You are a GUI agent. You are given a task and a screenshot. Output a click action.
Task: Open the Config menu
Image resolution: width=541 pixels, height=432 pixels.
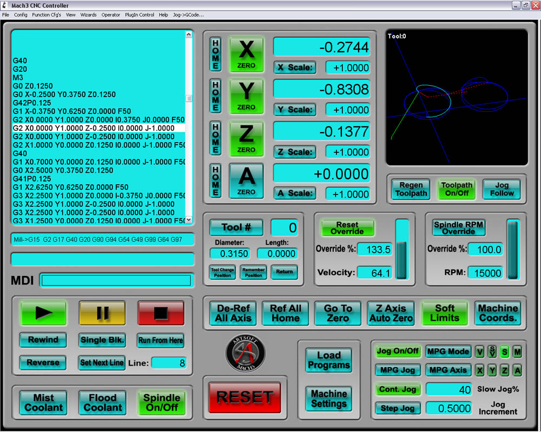click(x=21, y=15)
